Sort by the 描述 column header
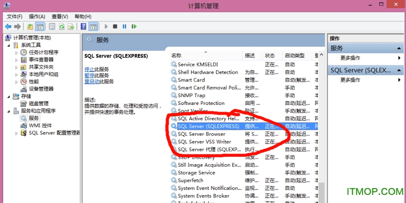Image resolution: width=406 pixels, height=203 pixels. pos(253,56)
